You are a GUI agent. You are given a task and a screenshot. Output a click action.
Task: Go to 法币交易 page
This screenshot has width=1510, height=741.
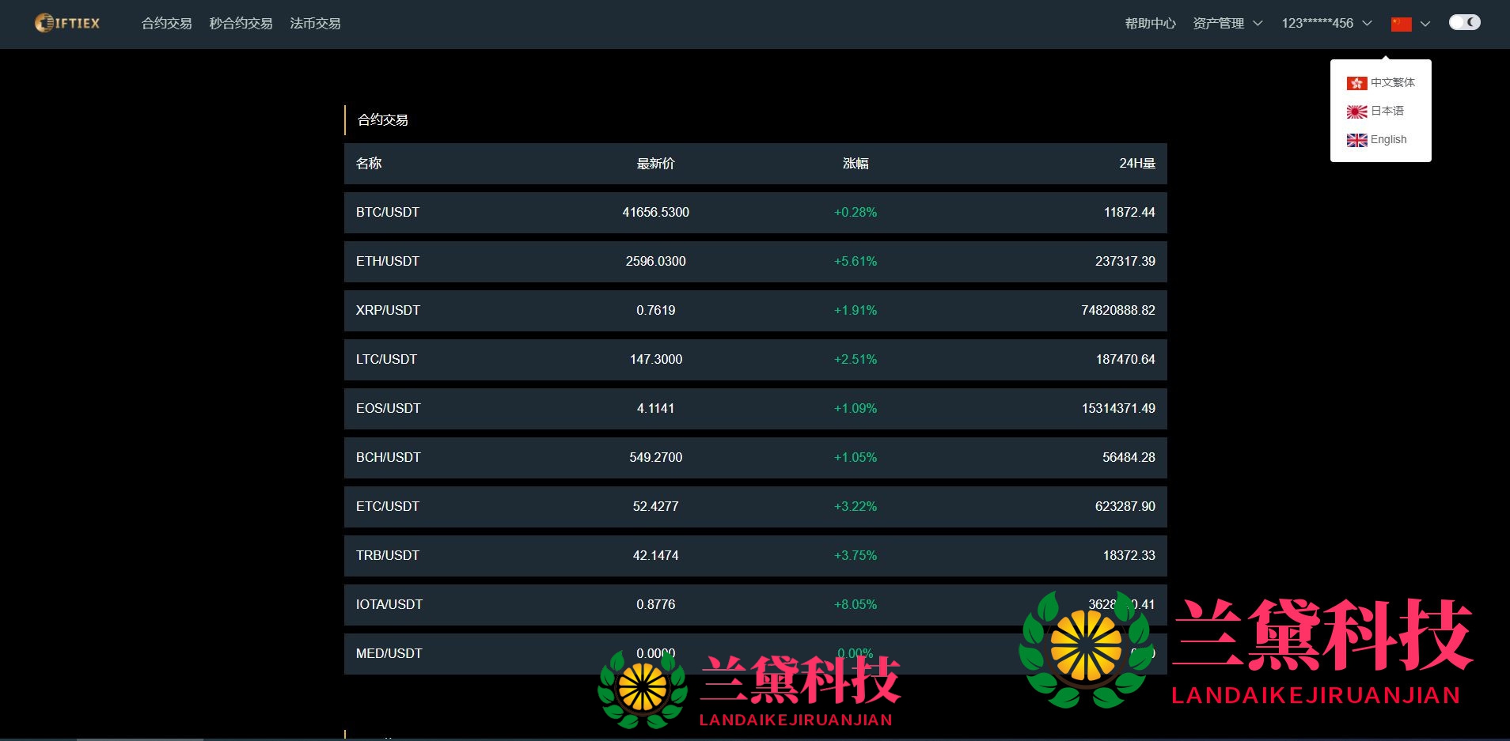tap(315, 24)
